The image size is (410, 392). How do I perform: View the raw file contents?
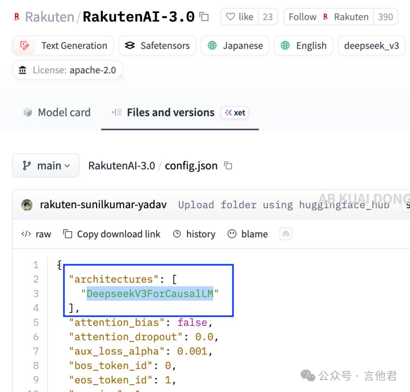click(36, 234)
